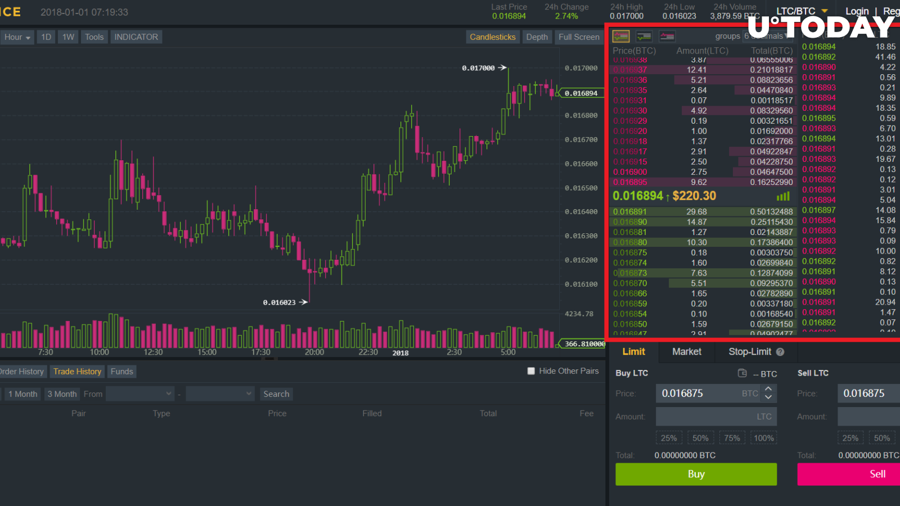
Task: Show combined buy and sell order book view
Action: [621, 37]
